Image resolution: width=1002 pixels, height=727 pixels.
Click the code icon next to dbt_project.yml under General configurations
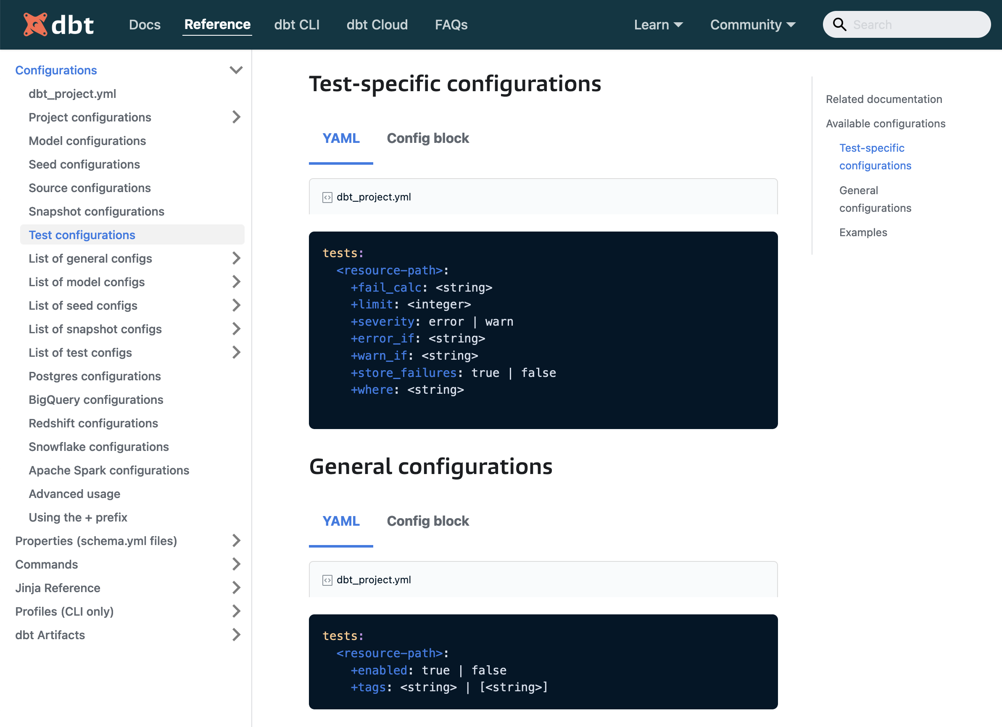click(x=327, y=580)
